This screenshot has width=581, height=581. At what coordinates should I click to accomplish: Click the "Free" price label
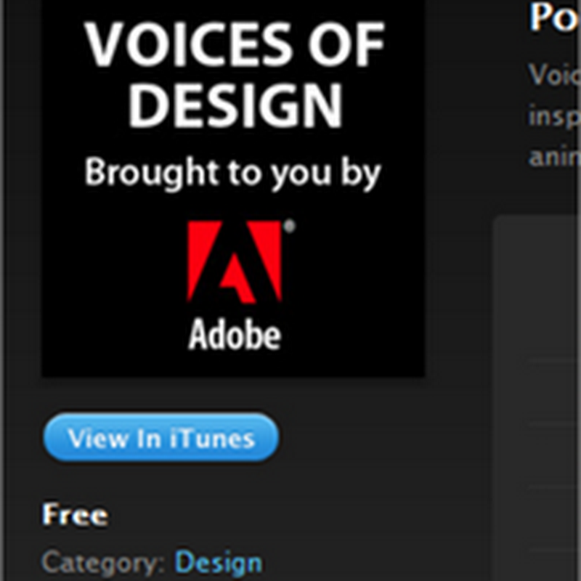point(76,516)
